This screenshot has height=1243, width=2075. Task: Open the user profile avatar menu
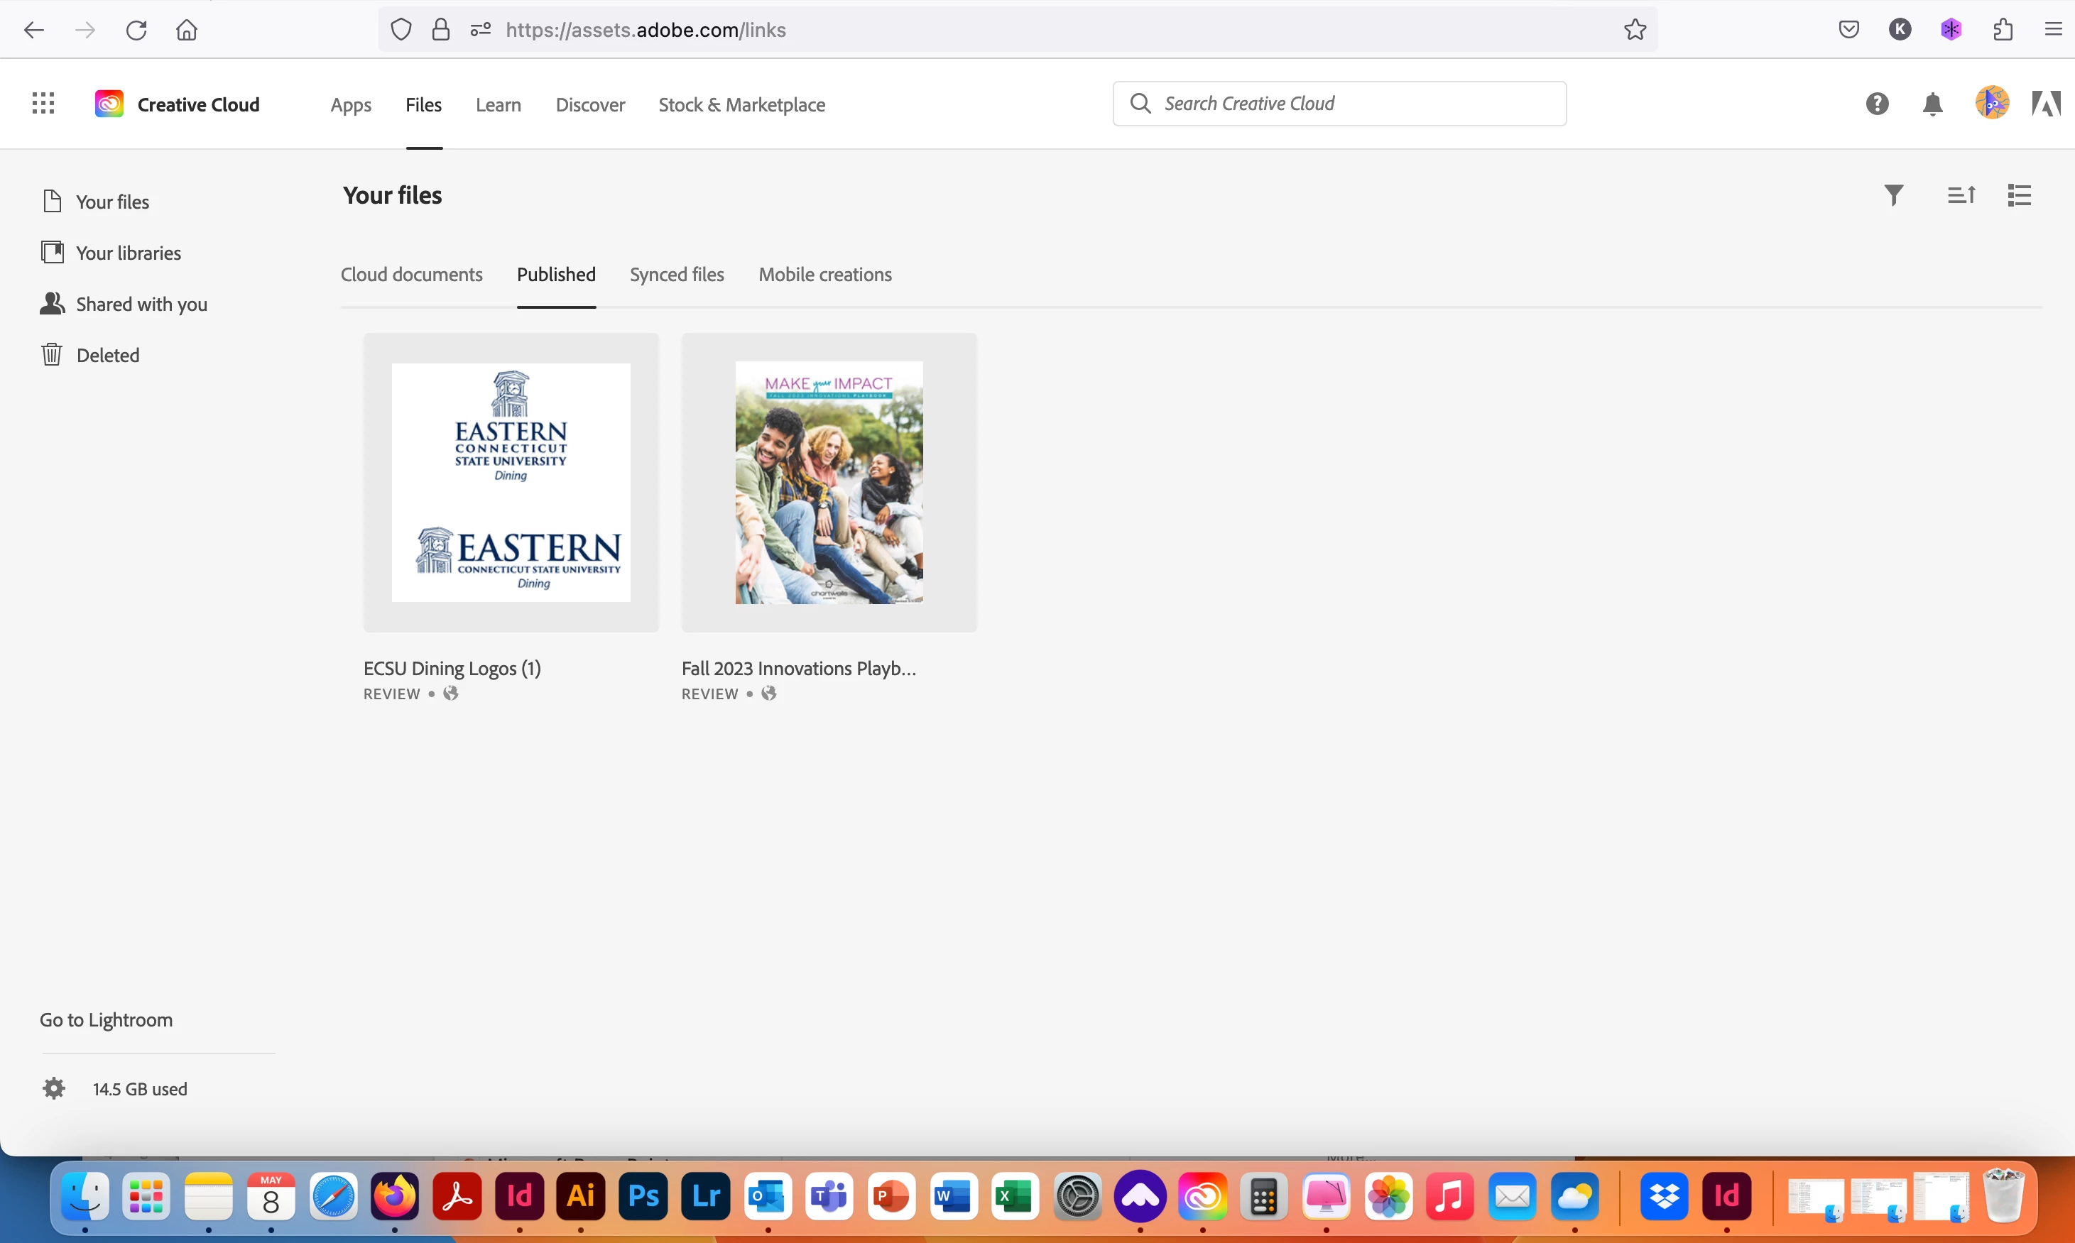[x=1991, y=104]
